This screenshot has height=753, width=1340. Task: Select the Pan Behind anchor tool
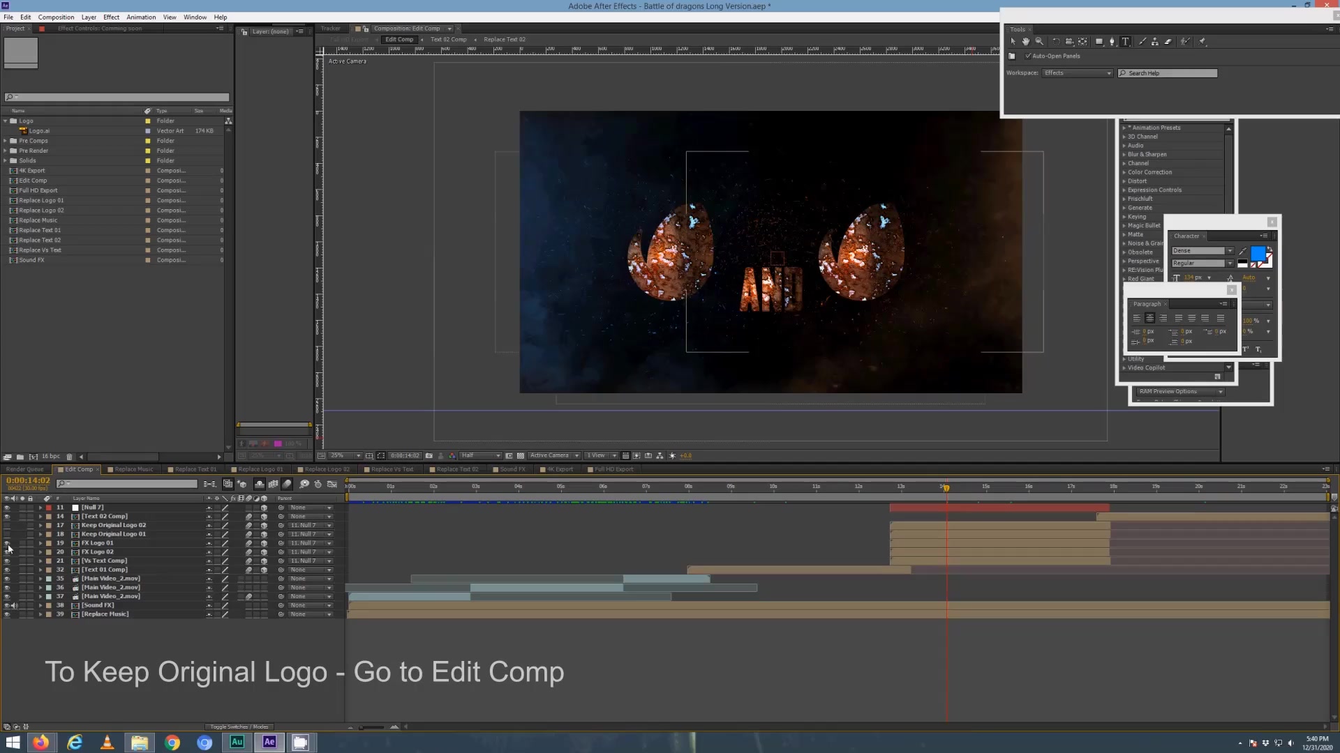[x=1082, y=42]
